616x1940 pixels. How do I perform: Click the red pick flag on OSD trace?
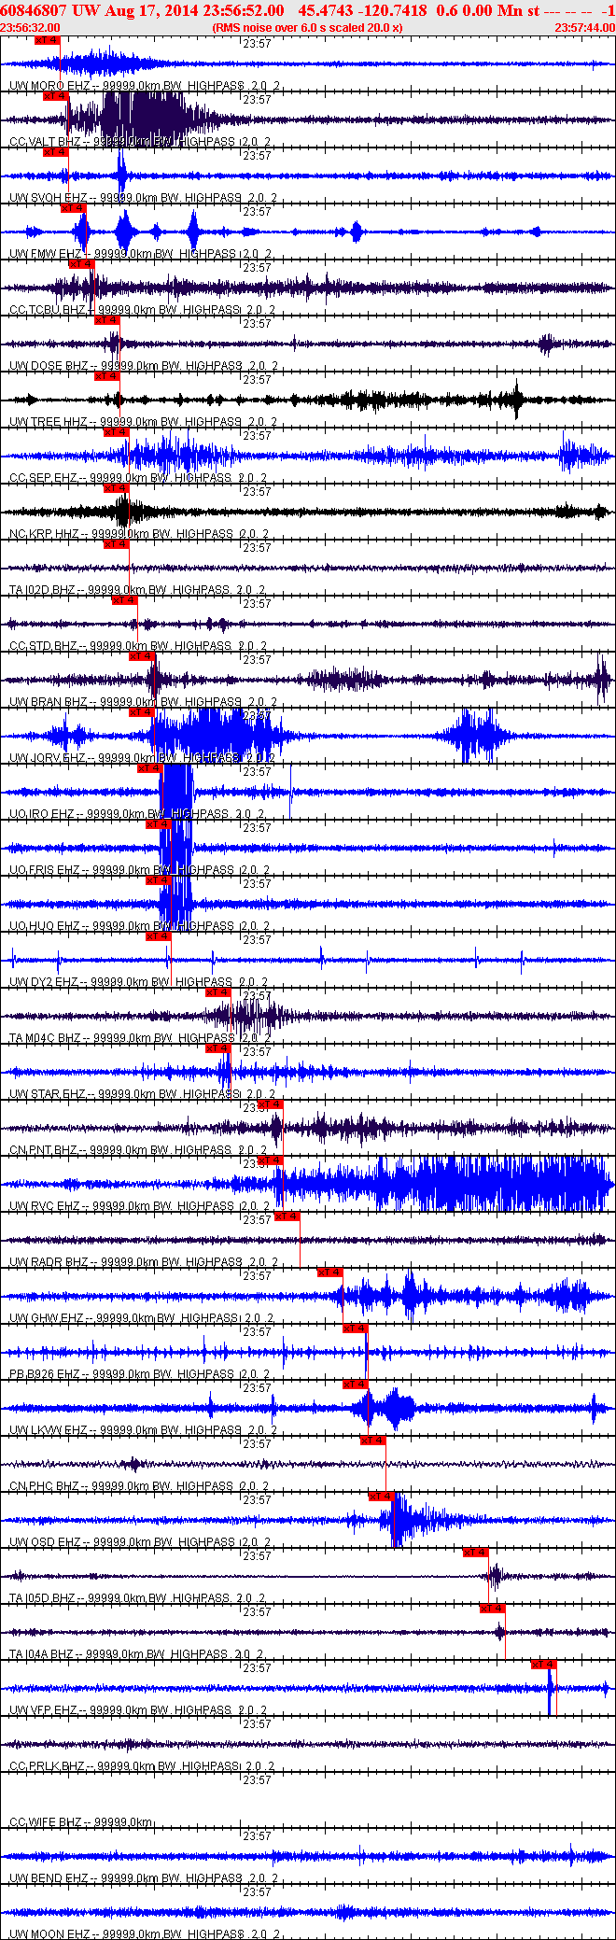click(381, 1497)
